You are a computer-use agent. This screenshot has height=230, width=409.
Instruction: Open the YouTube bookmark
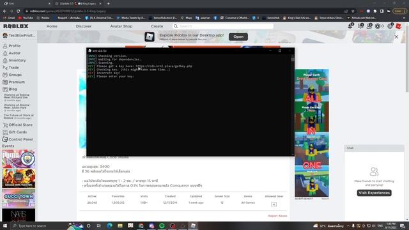coord(26,18)
